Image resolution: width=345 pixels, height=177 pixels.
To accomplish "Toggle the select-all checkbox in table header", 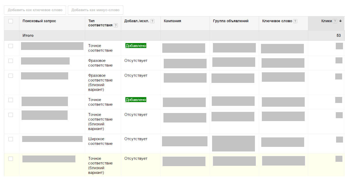I will (x=11, y=21).
